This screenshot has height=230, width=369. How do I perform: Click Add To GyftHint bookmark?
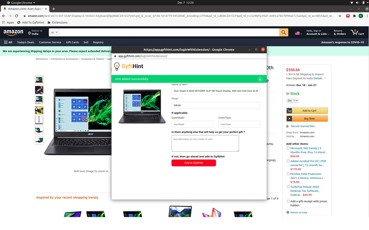pyautogui.click(x=31, y=22)
